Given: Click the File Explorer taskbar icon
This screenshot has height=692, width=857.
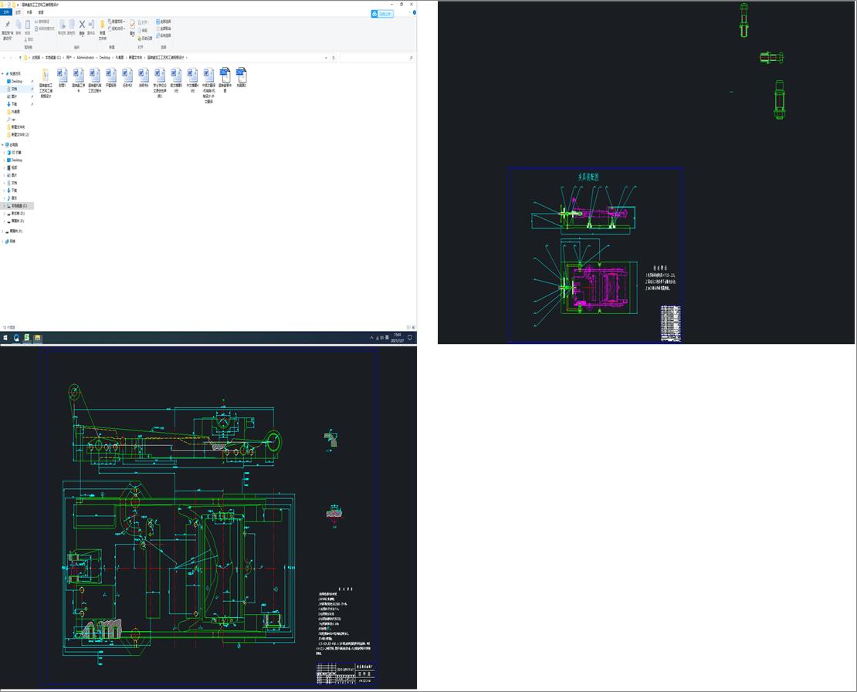Looking at the screenshot, I should [x=38, y=338].
